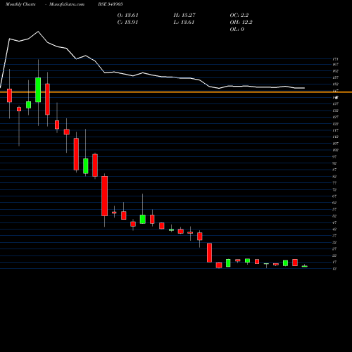Viewport: 352px width, 352px height.
Task: Click the 77 price axis label
Action: point(334,183)
